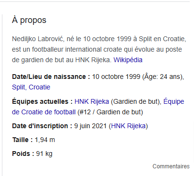Click the #12 / Gardien de but text
194x176 pixels.
[110, 112]
